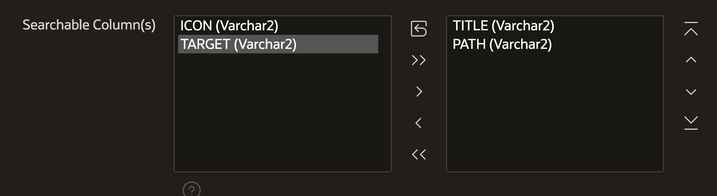Move the selected column right with single arrow
The height and width of the screenshot is (196, 717).
coord(419,92)
